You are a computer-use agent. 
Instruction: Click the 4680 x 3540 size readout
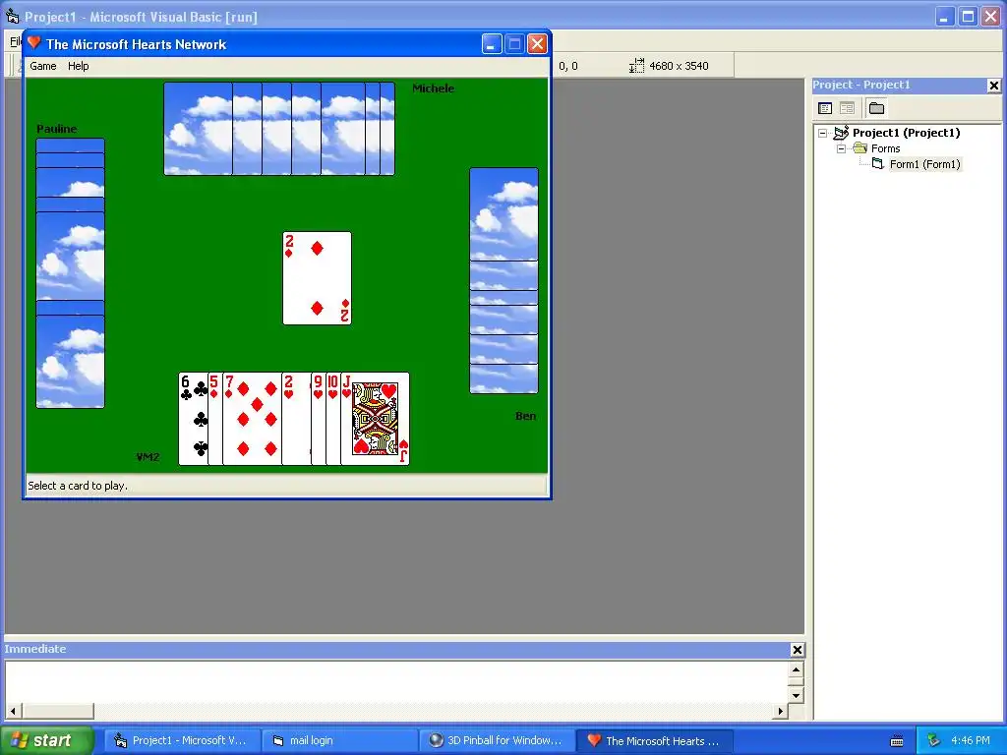coord(679,66)
